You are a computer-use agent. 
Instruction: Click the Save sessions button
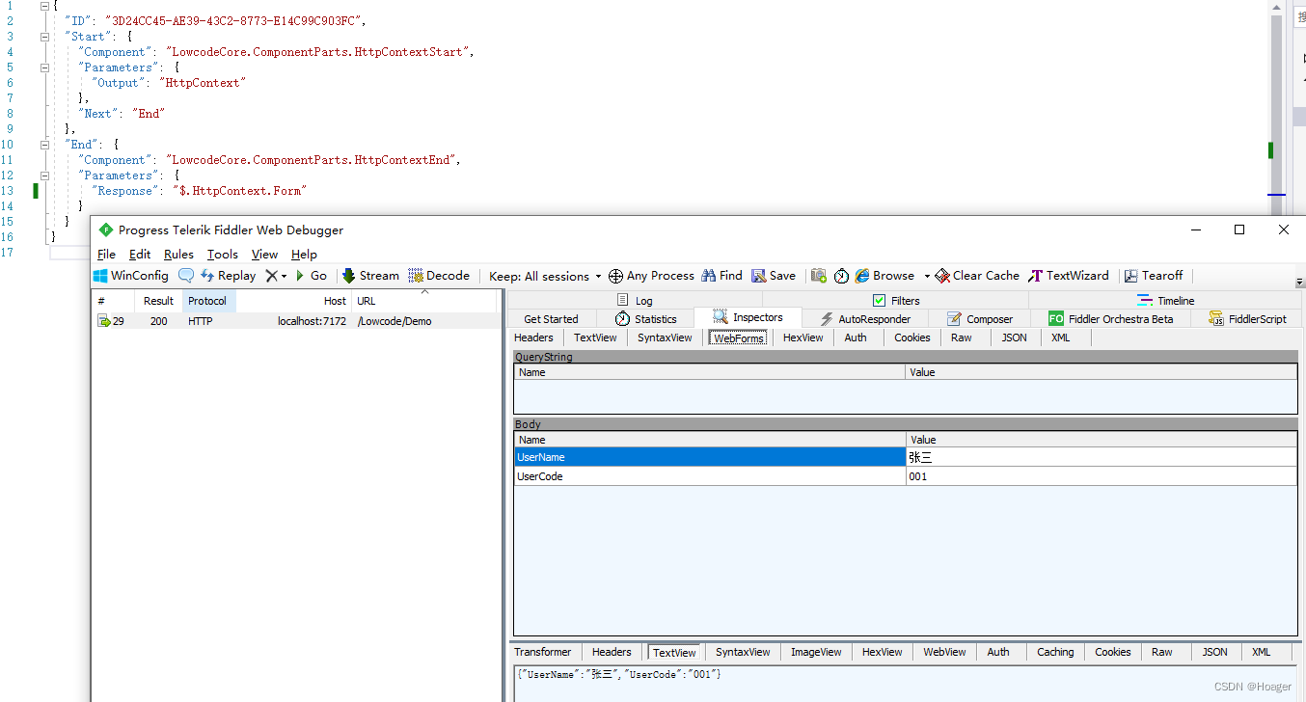pos(774,276)
